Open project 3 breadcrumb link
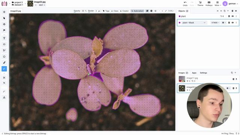This screenshot has height=135, width=240. pos(17,2)
